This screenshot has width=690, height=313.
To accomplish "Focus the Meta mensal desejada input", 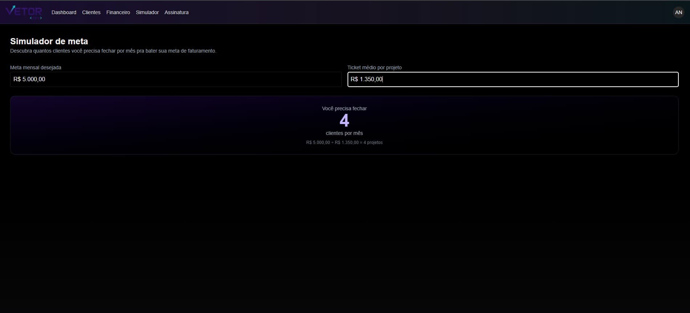I will (176, 79).
